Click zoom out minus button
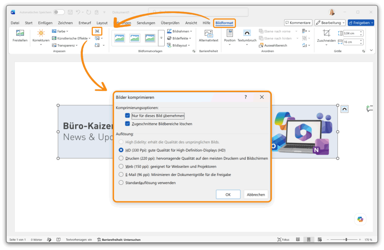Screen dimensions: 384x250 click(328, 240)
